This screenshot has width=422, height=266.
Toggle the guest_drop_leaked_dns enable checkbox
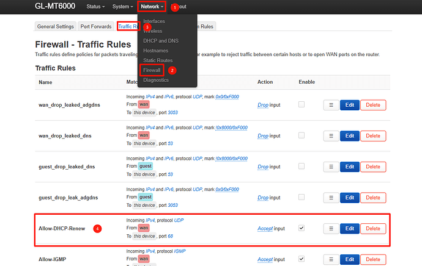pyautogui.click(x=302, y=166)
